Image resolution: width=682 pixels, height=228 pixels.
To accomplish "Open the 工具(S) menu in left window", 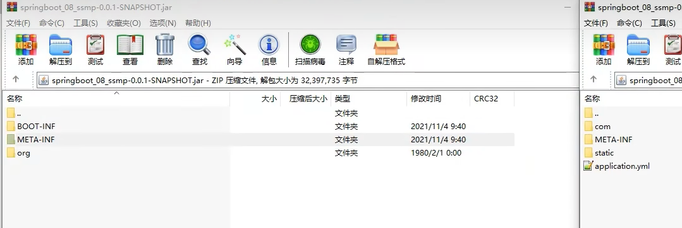I will coord(86,23).
